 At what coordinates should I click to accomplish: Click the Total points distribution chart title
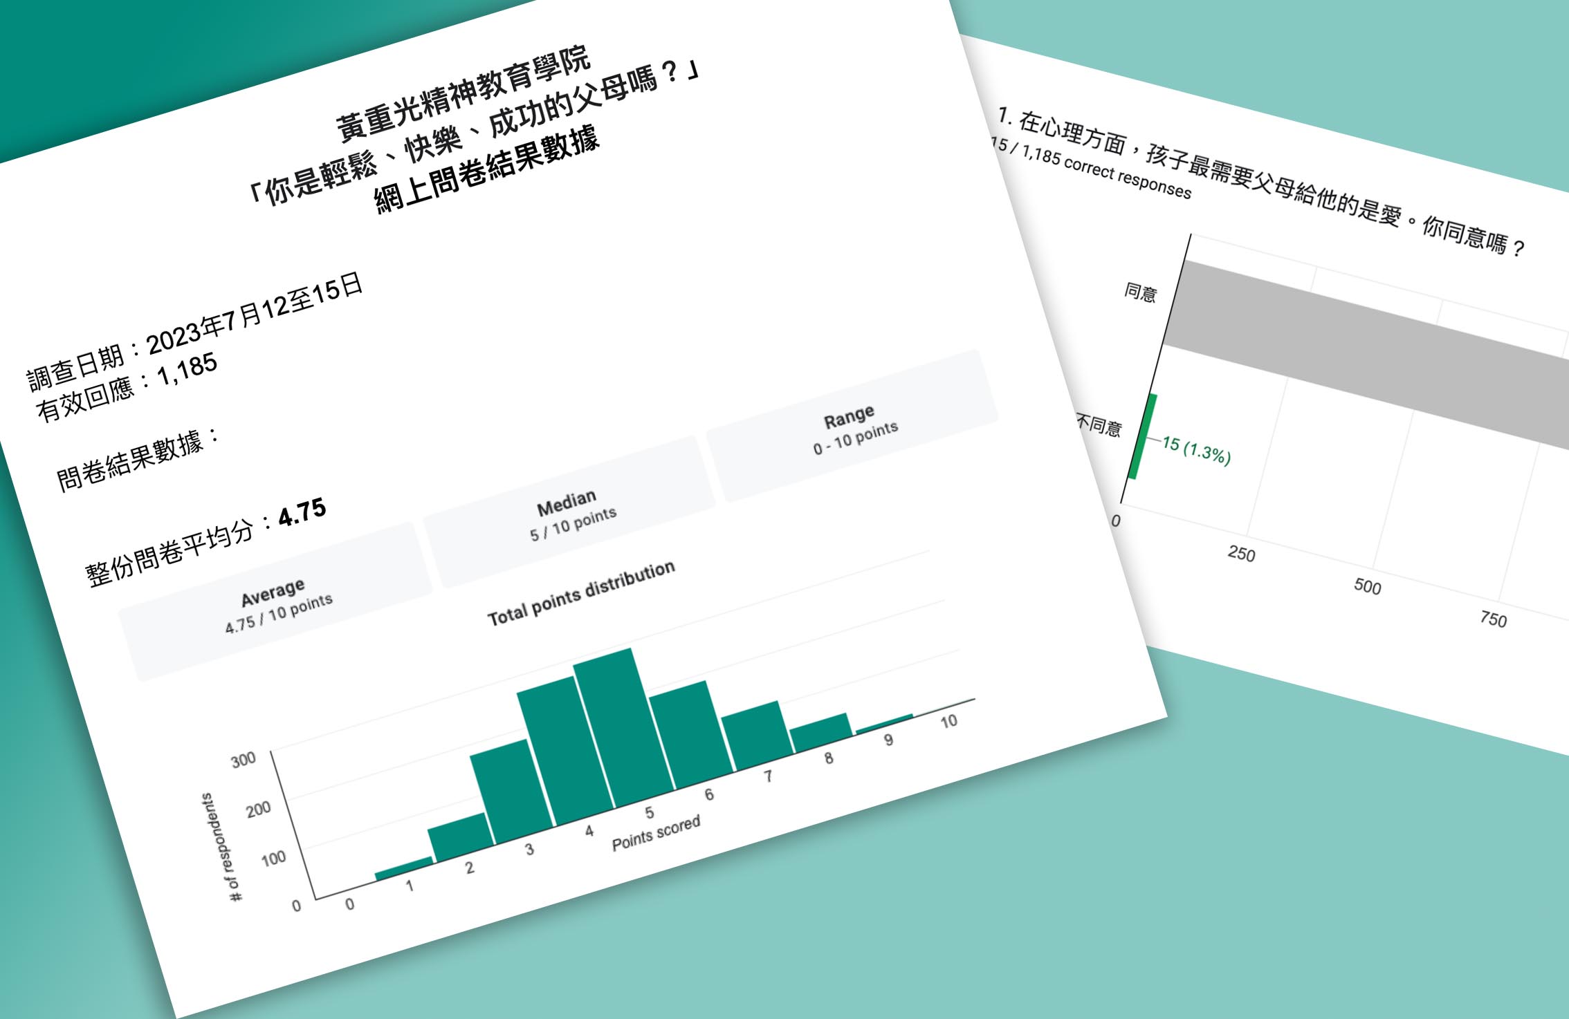click(x=581, y=593)
